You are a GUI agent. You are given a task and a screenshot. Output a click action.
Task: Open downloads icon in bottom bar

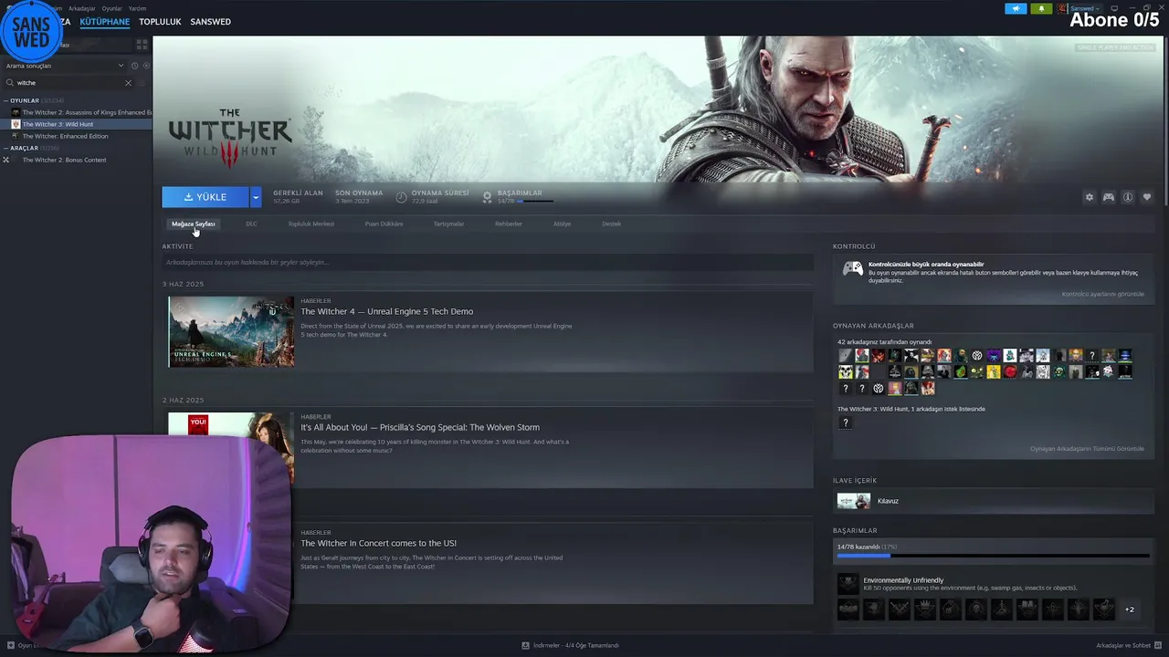pos(526,645)
